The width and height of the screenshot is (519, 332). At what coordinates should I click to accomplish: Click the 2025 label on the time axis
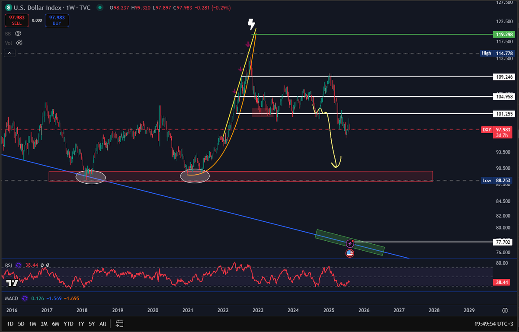[x=329, y=310]
